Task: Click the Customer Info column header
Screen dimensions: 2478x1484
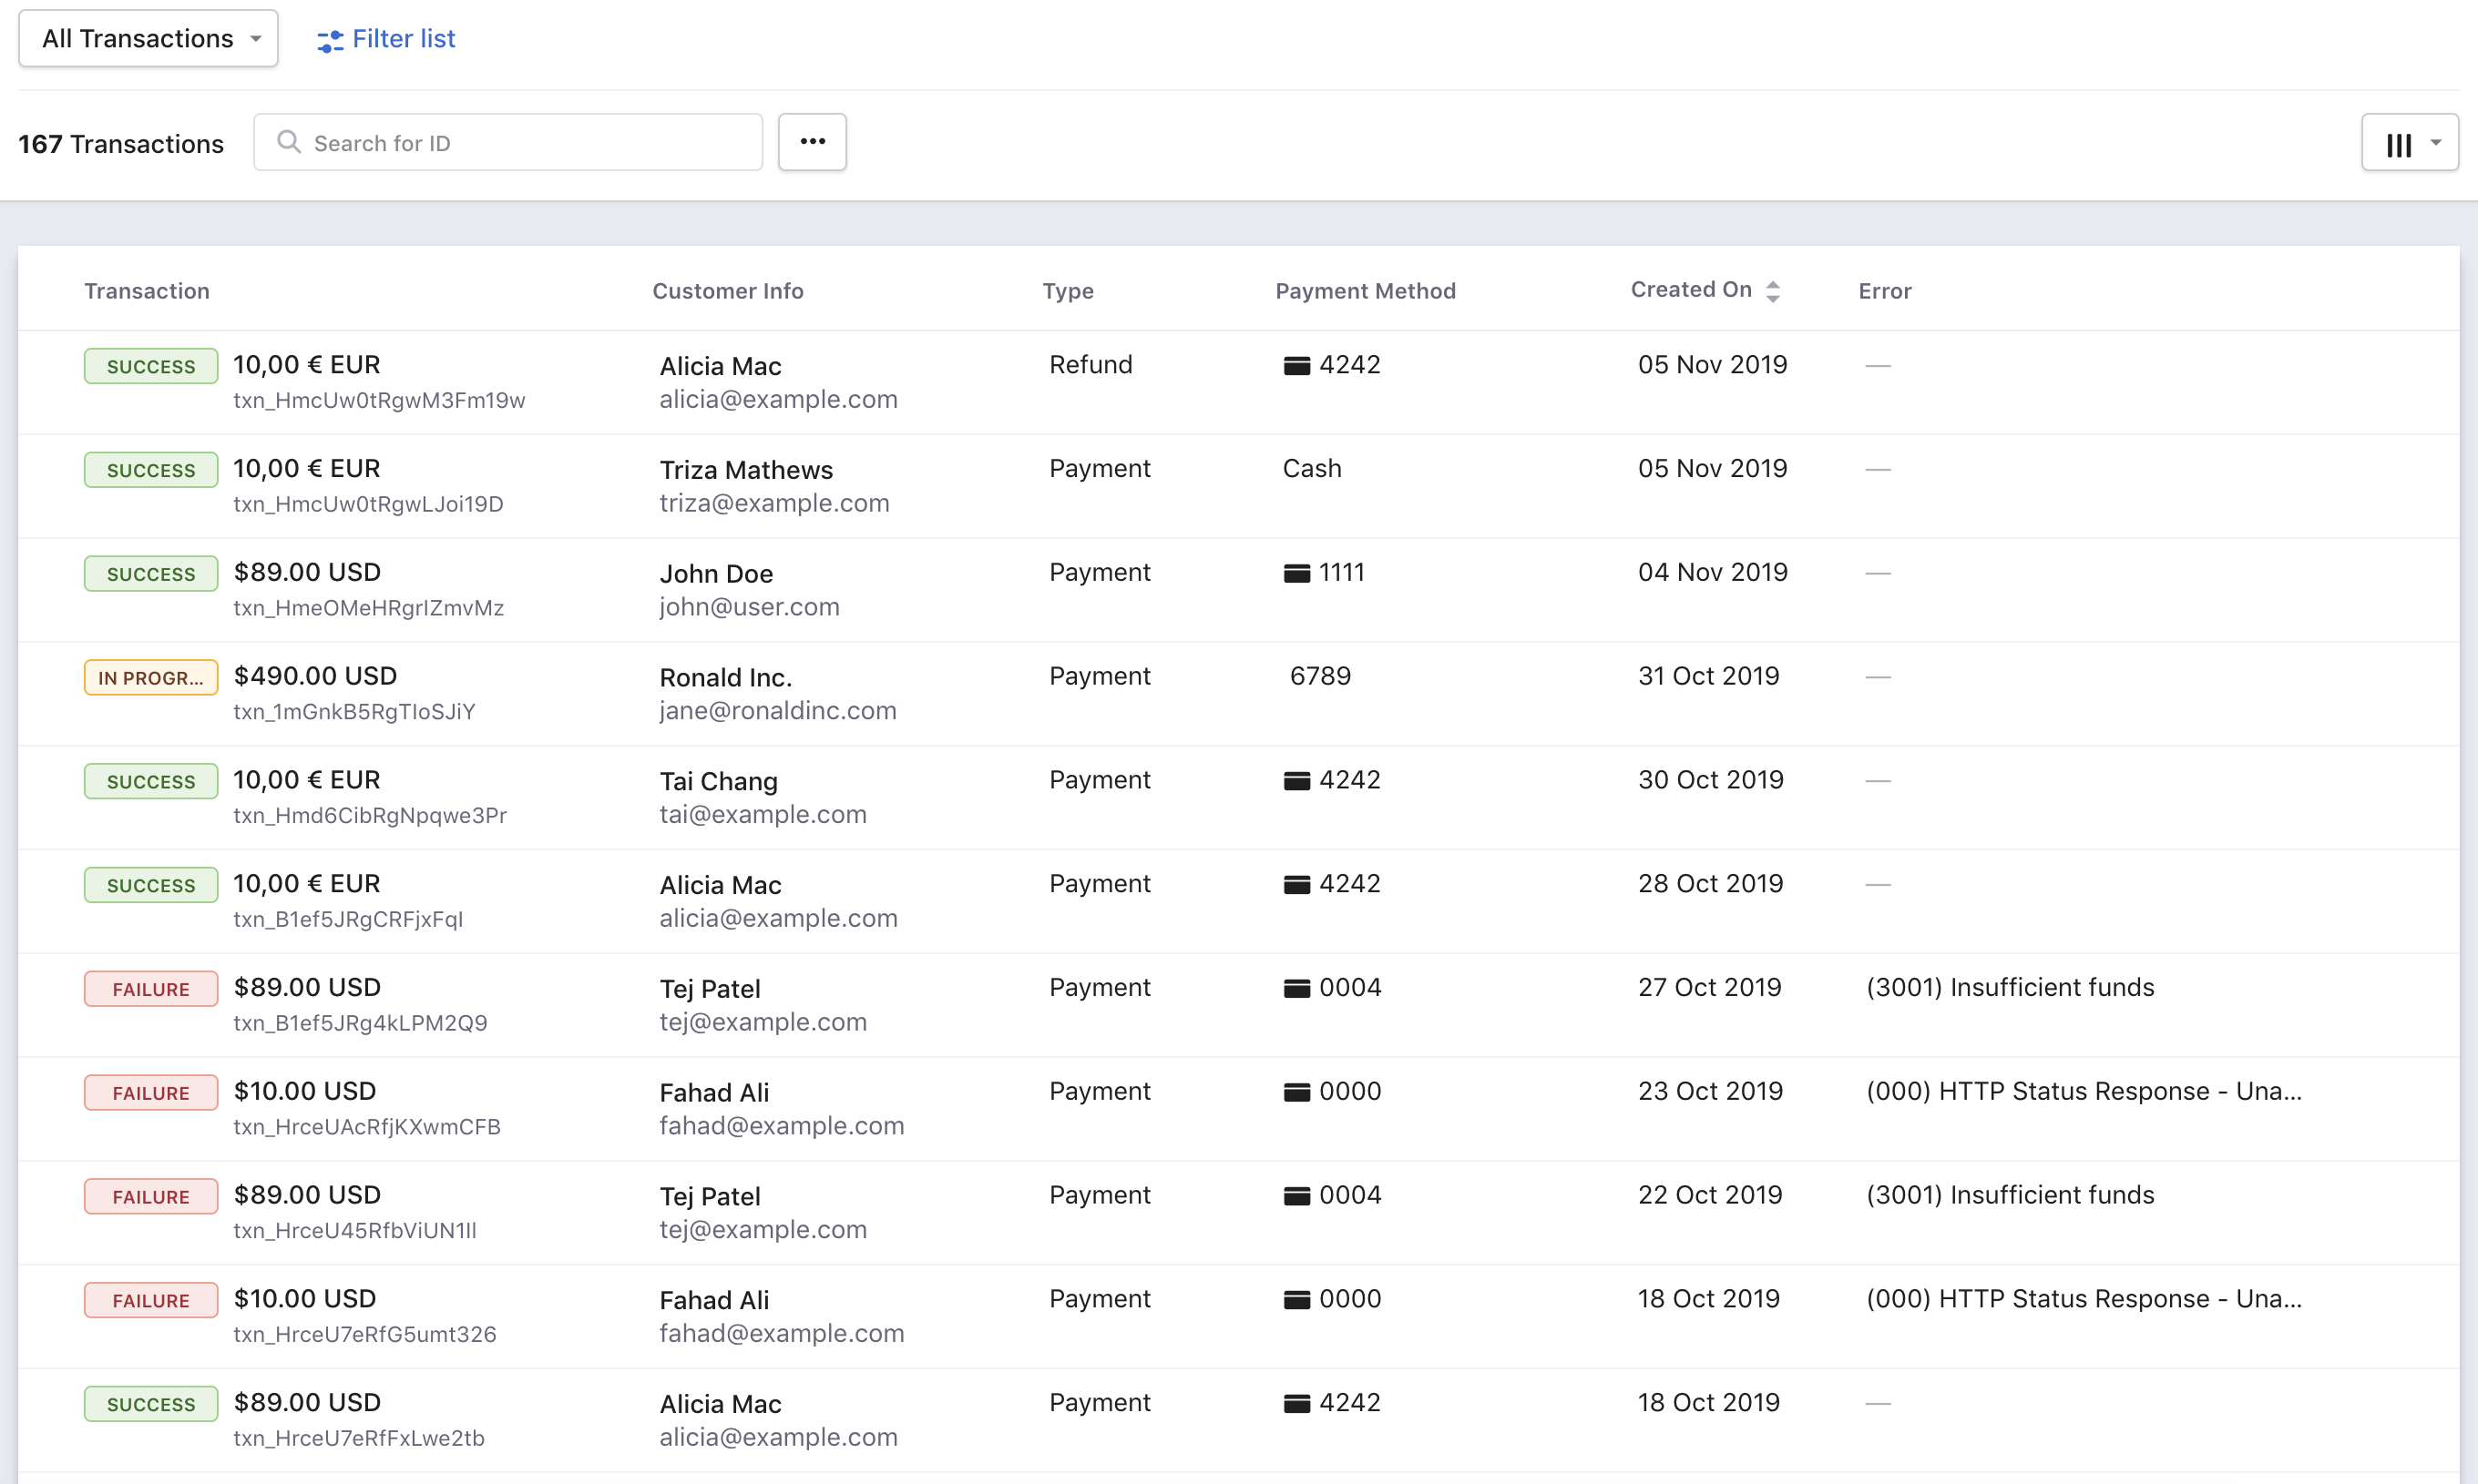Action: click(727, 291)
